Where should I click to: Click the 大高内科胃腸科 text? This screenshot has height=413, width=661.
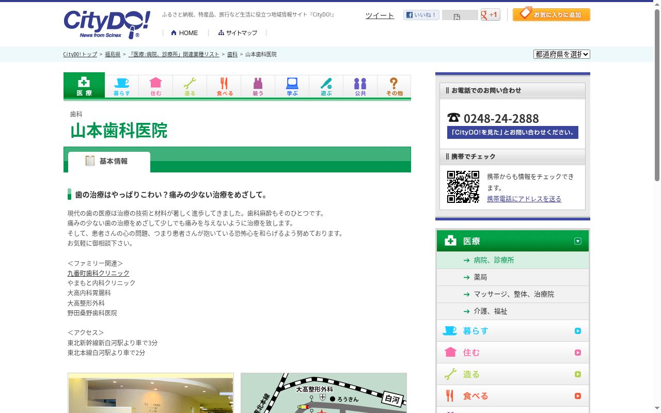pyautogui.click(x=89, y=293)
